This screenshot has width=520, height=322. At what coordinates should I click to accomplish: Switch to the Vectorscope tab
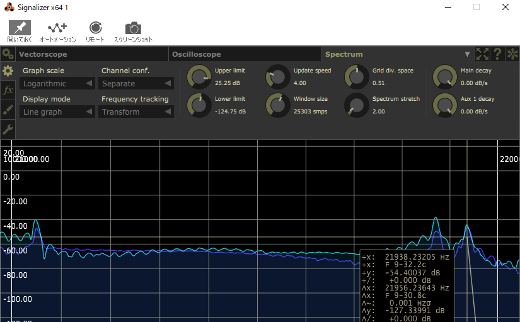pyautogui.click(x=92, y=54)
